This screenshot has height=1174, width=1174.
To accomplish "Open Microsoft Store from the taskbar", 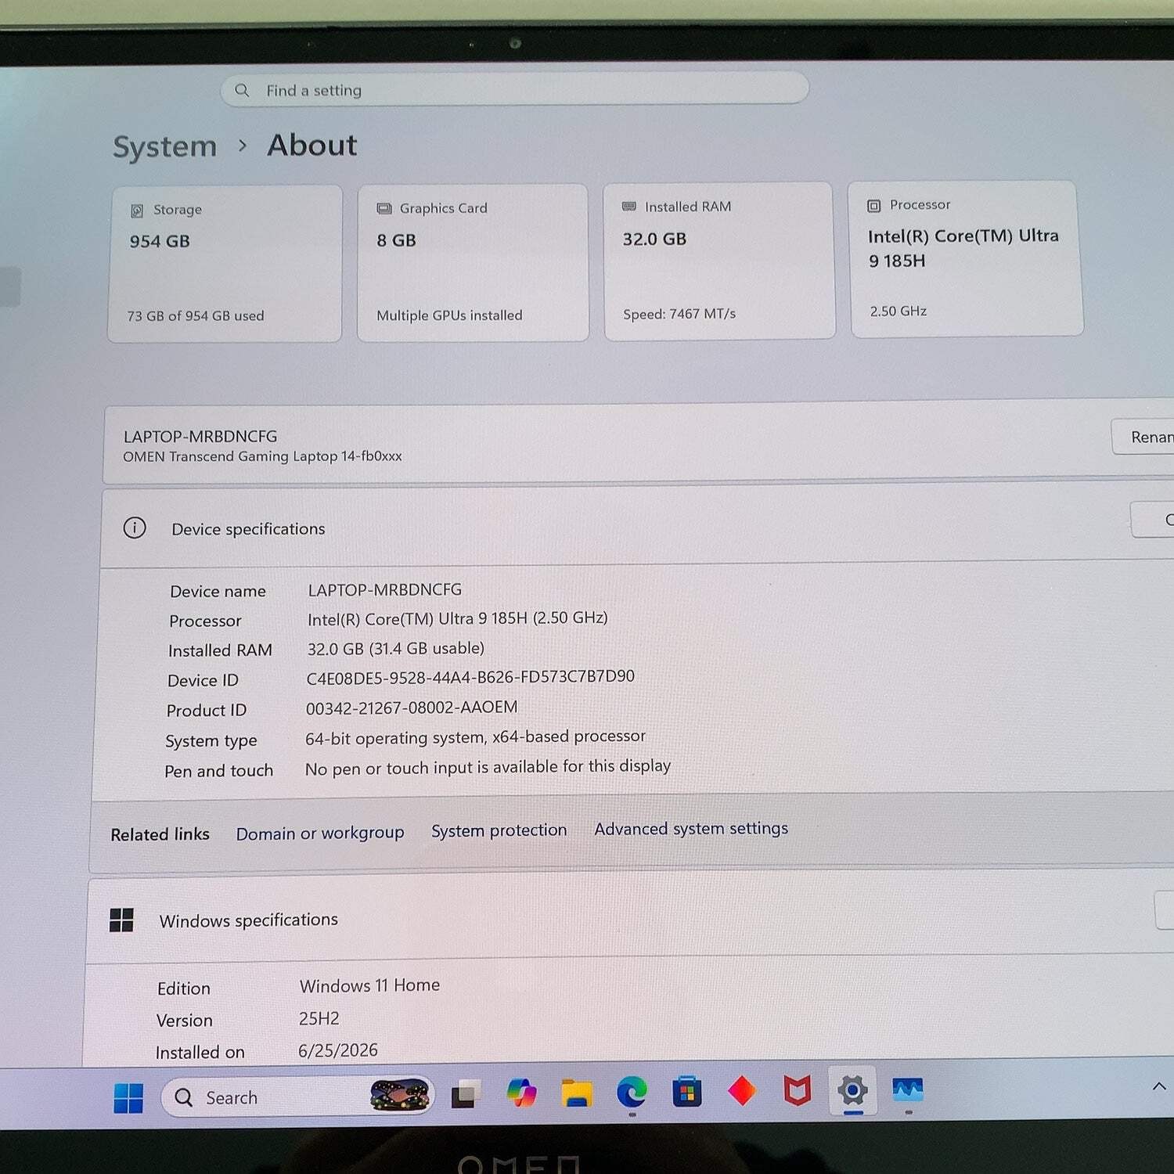I will tap(686, 1092).
